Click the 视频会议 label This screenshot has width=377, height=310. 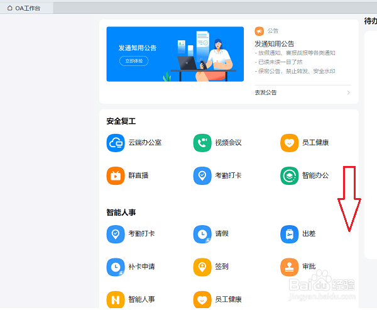click(228, 143)
